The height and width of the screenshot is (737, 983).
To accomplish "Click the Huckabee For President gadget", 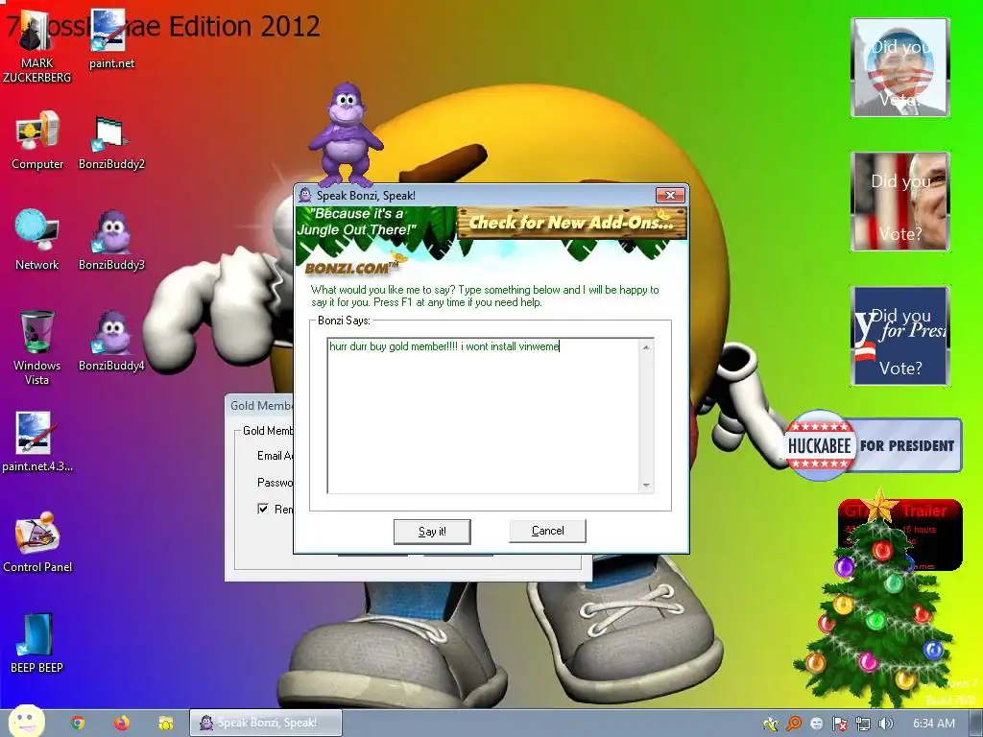I will (873, 445).
